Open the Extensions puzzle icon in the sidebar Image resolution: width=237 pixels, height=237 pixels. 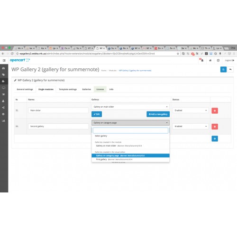[x=3, y=81]
